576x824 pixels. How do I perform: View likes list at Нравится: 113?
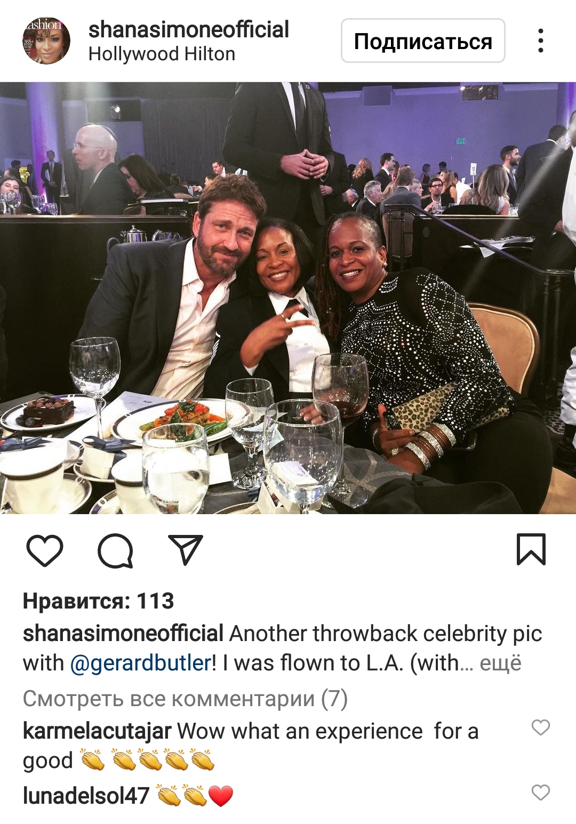pos(98,601)
